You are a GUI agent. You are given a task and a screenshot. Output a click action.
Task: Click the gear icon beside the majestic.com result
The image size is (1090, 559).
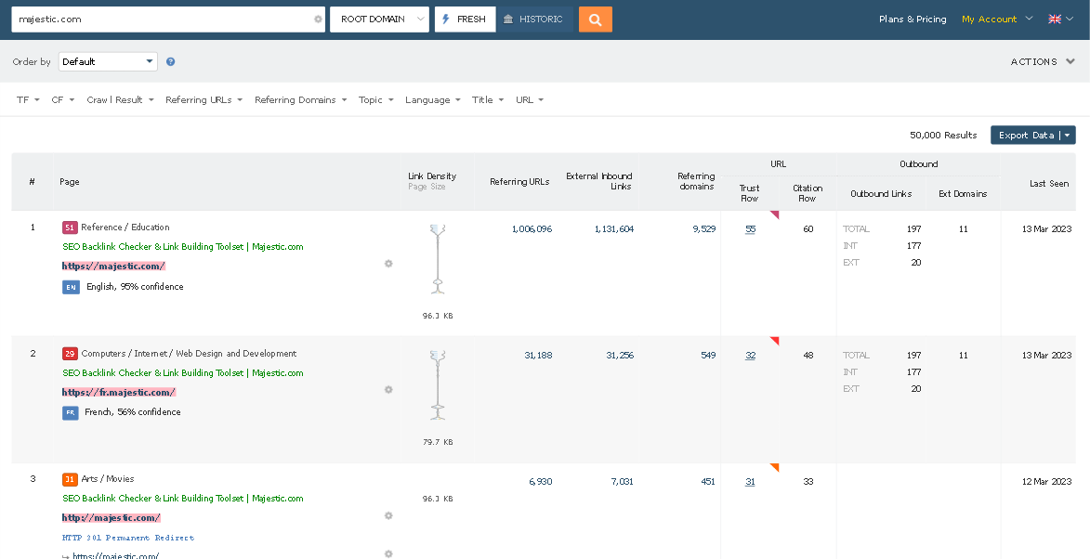(388, 264)
